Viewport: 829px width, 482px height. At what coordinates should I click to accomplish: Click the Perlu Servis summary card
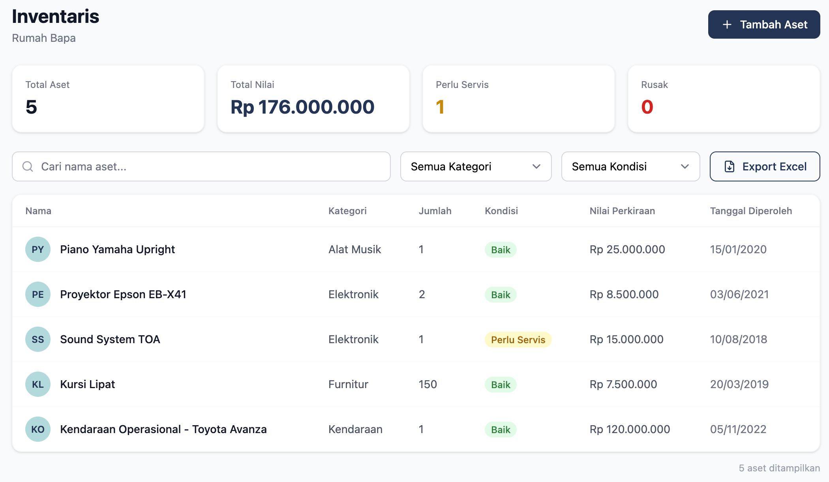pos(519,99)
